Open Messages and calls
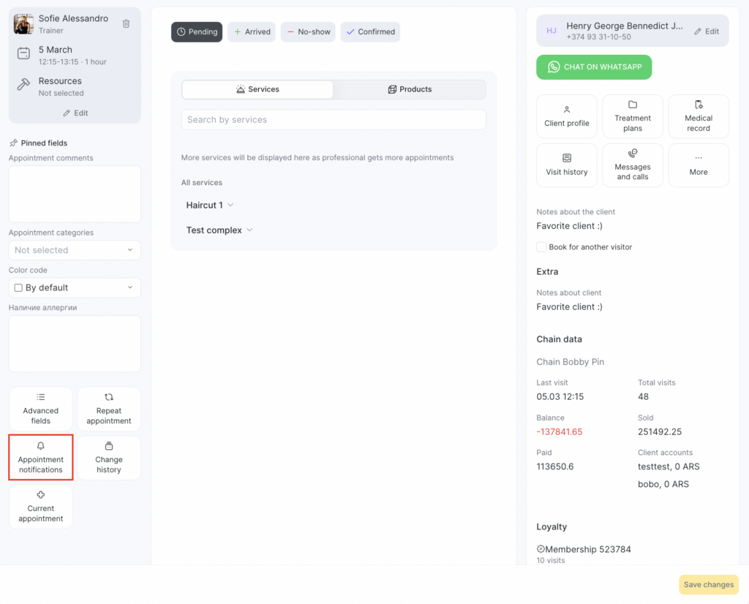The width and height of the screenshot is (749, 604). [633, 165]
